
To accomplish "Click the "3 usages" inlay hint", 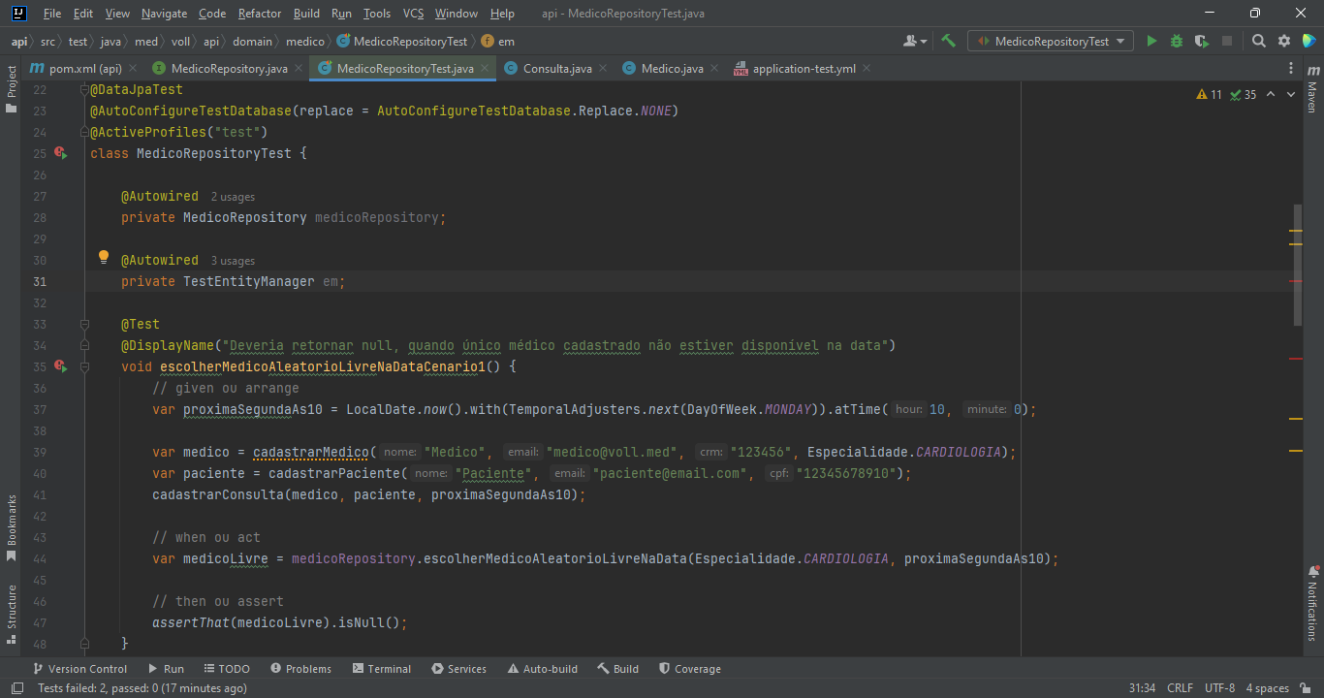I will coord(233,261).
